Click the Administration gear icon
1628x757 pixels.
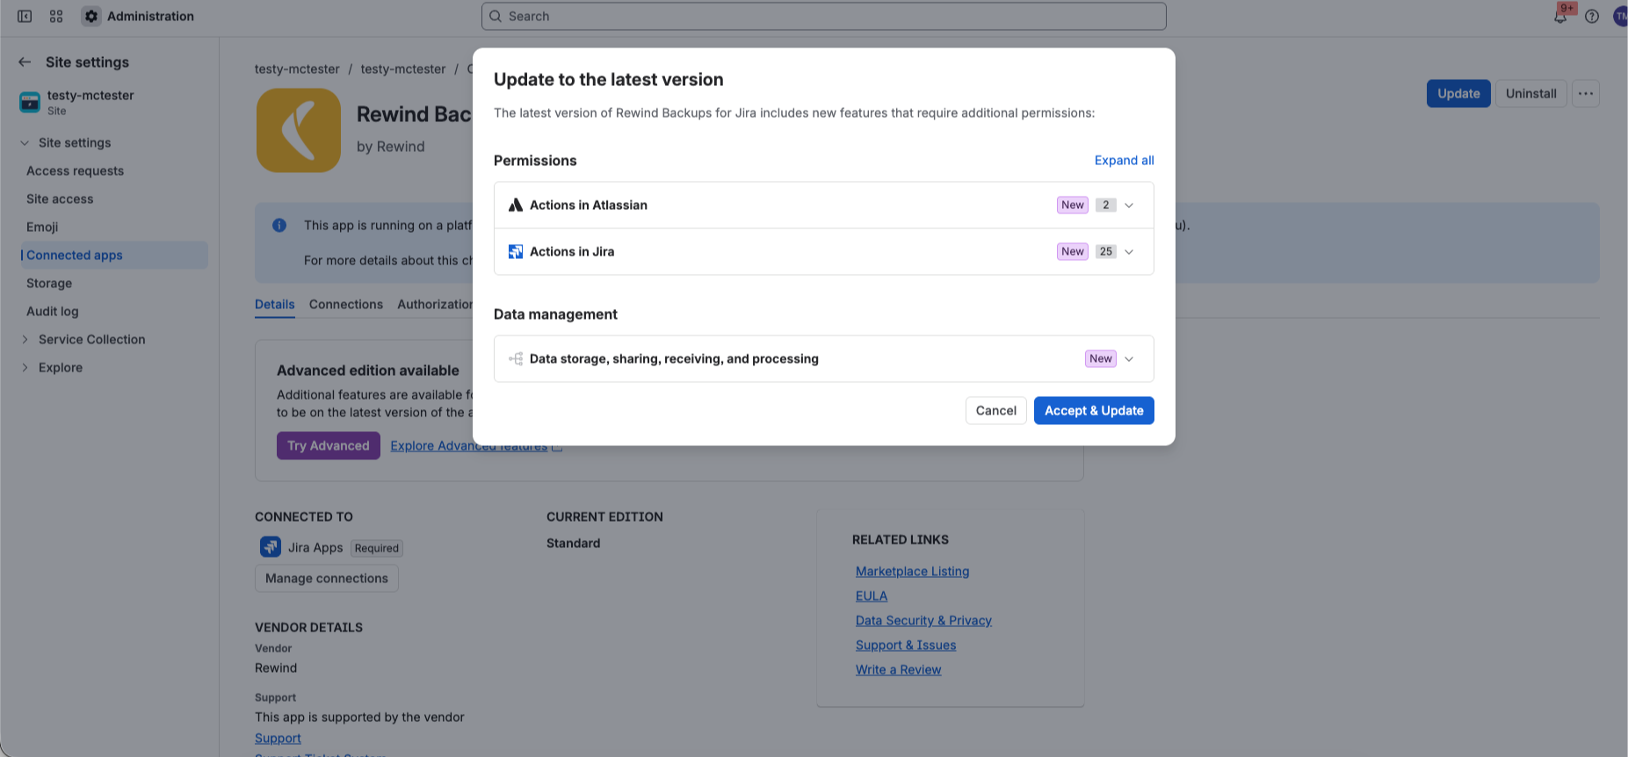pyautogui.click(x=91, y=16)
